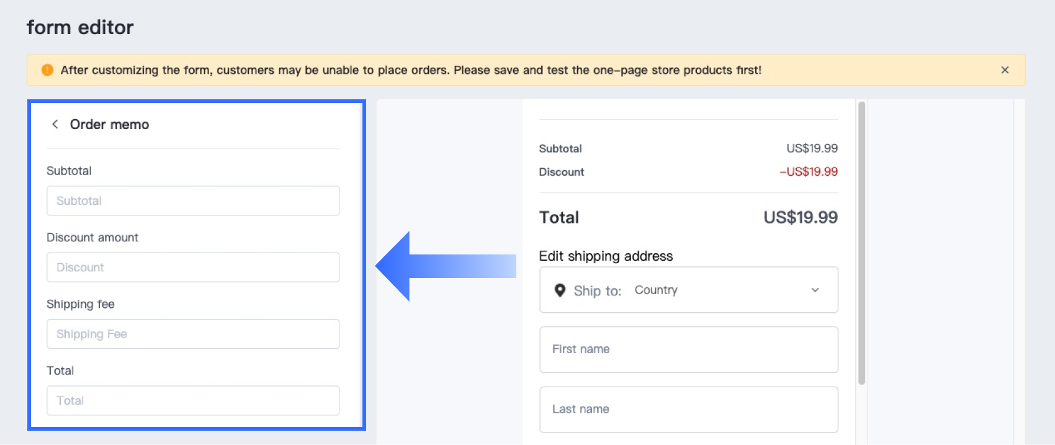
Task: Click the Subtotal row in the preview
Action: click(x=688, y=148)
